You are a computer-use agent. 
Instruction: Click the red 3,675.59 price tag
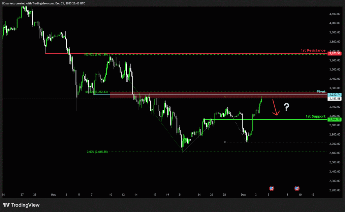tap(335, 53)
